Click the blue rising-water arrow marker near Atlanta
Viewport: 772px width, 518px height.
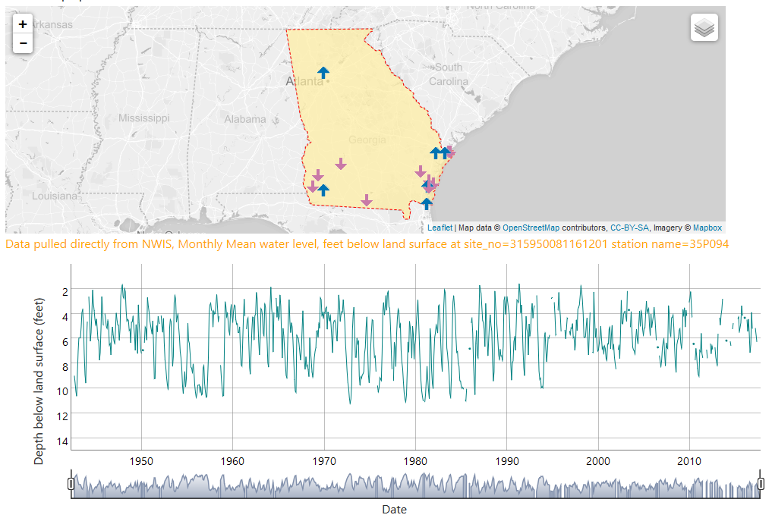click(323, 72)
